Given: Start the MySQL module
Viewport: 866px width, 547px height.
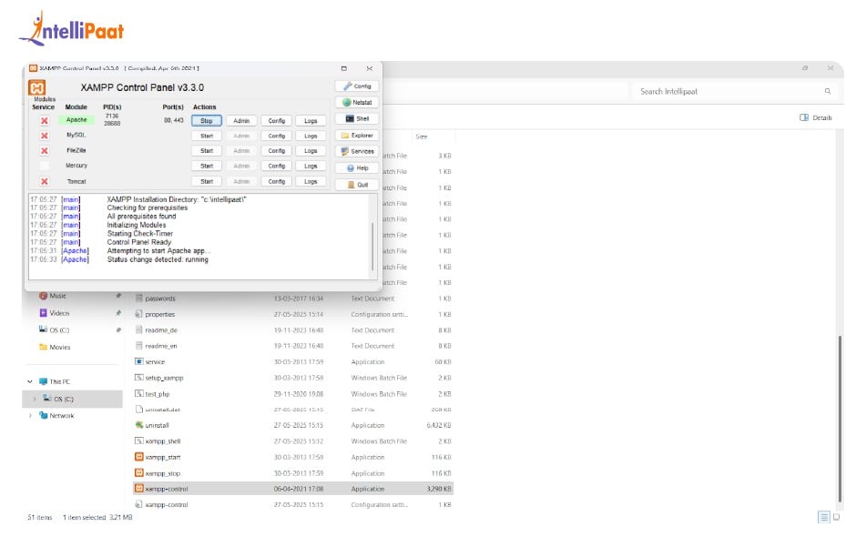Looking at the screenshot, I should click(x=207, y=136).
